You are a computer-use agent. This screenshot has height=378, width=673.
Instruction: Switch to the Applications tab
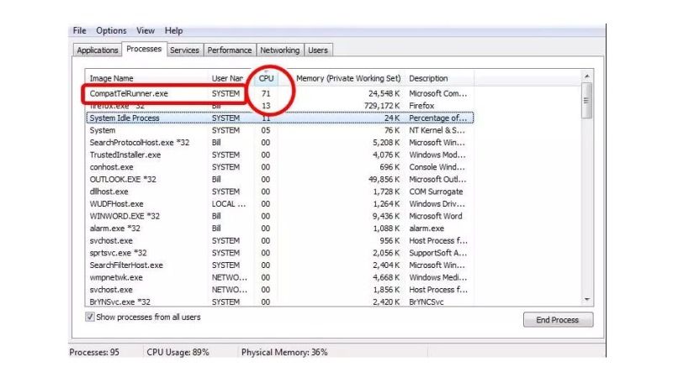click(98, 50)
